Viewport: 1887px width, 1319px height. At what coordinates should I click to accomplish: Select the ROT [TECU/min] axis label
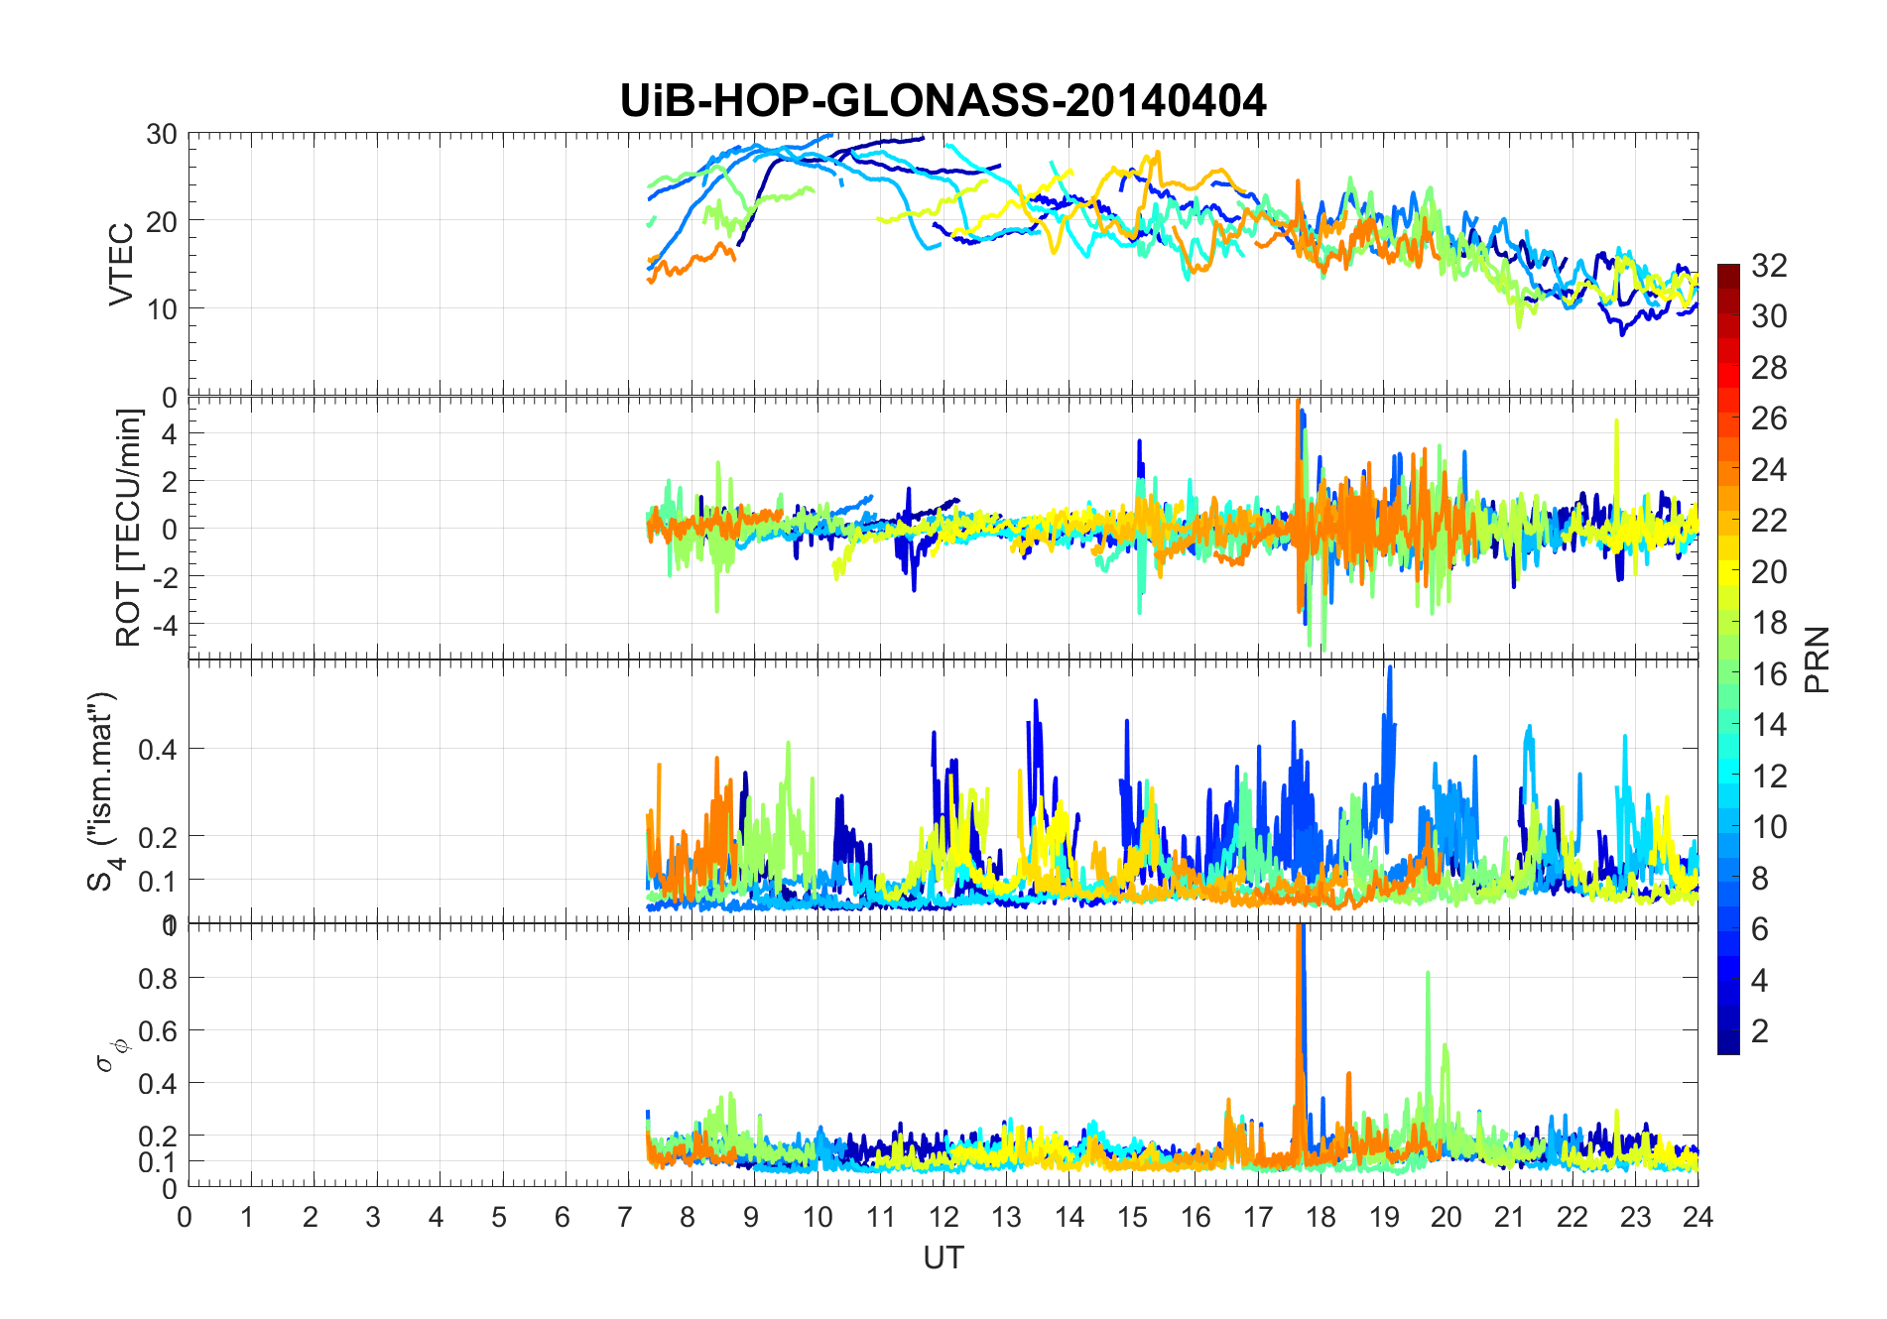(129, 528)
